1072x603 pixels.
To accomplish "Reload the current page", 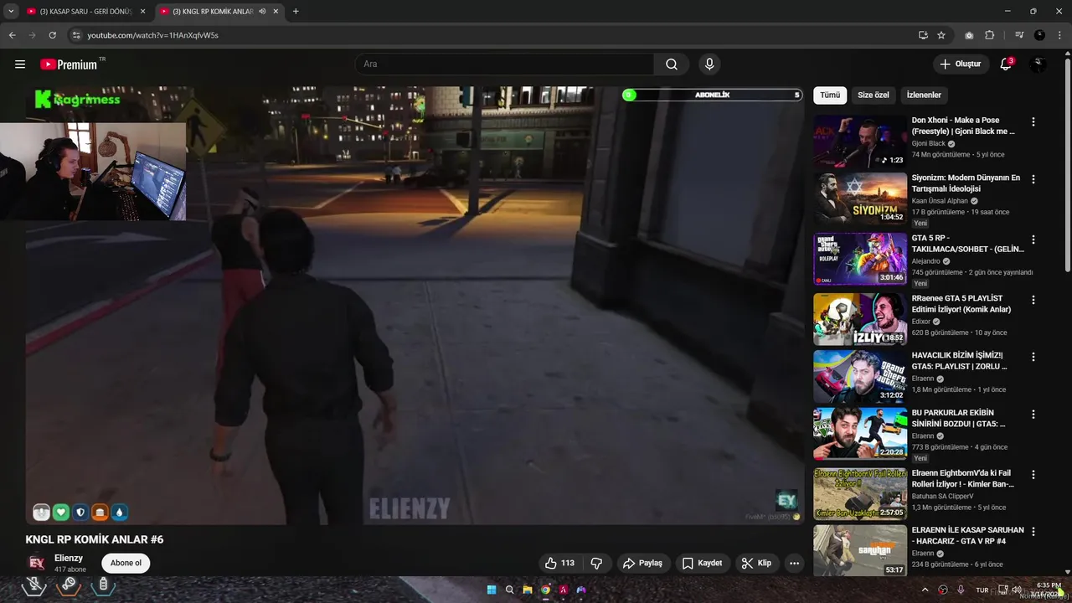I will 52,35.
